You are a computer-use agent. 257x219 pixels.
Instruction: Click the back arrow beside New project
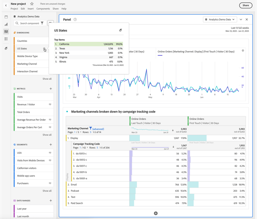(x=6, y=5)
